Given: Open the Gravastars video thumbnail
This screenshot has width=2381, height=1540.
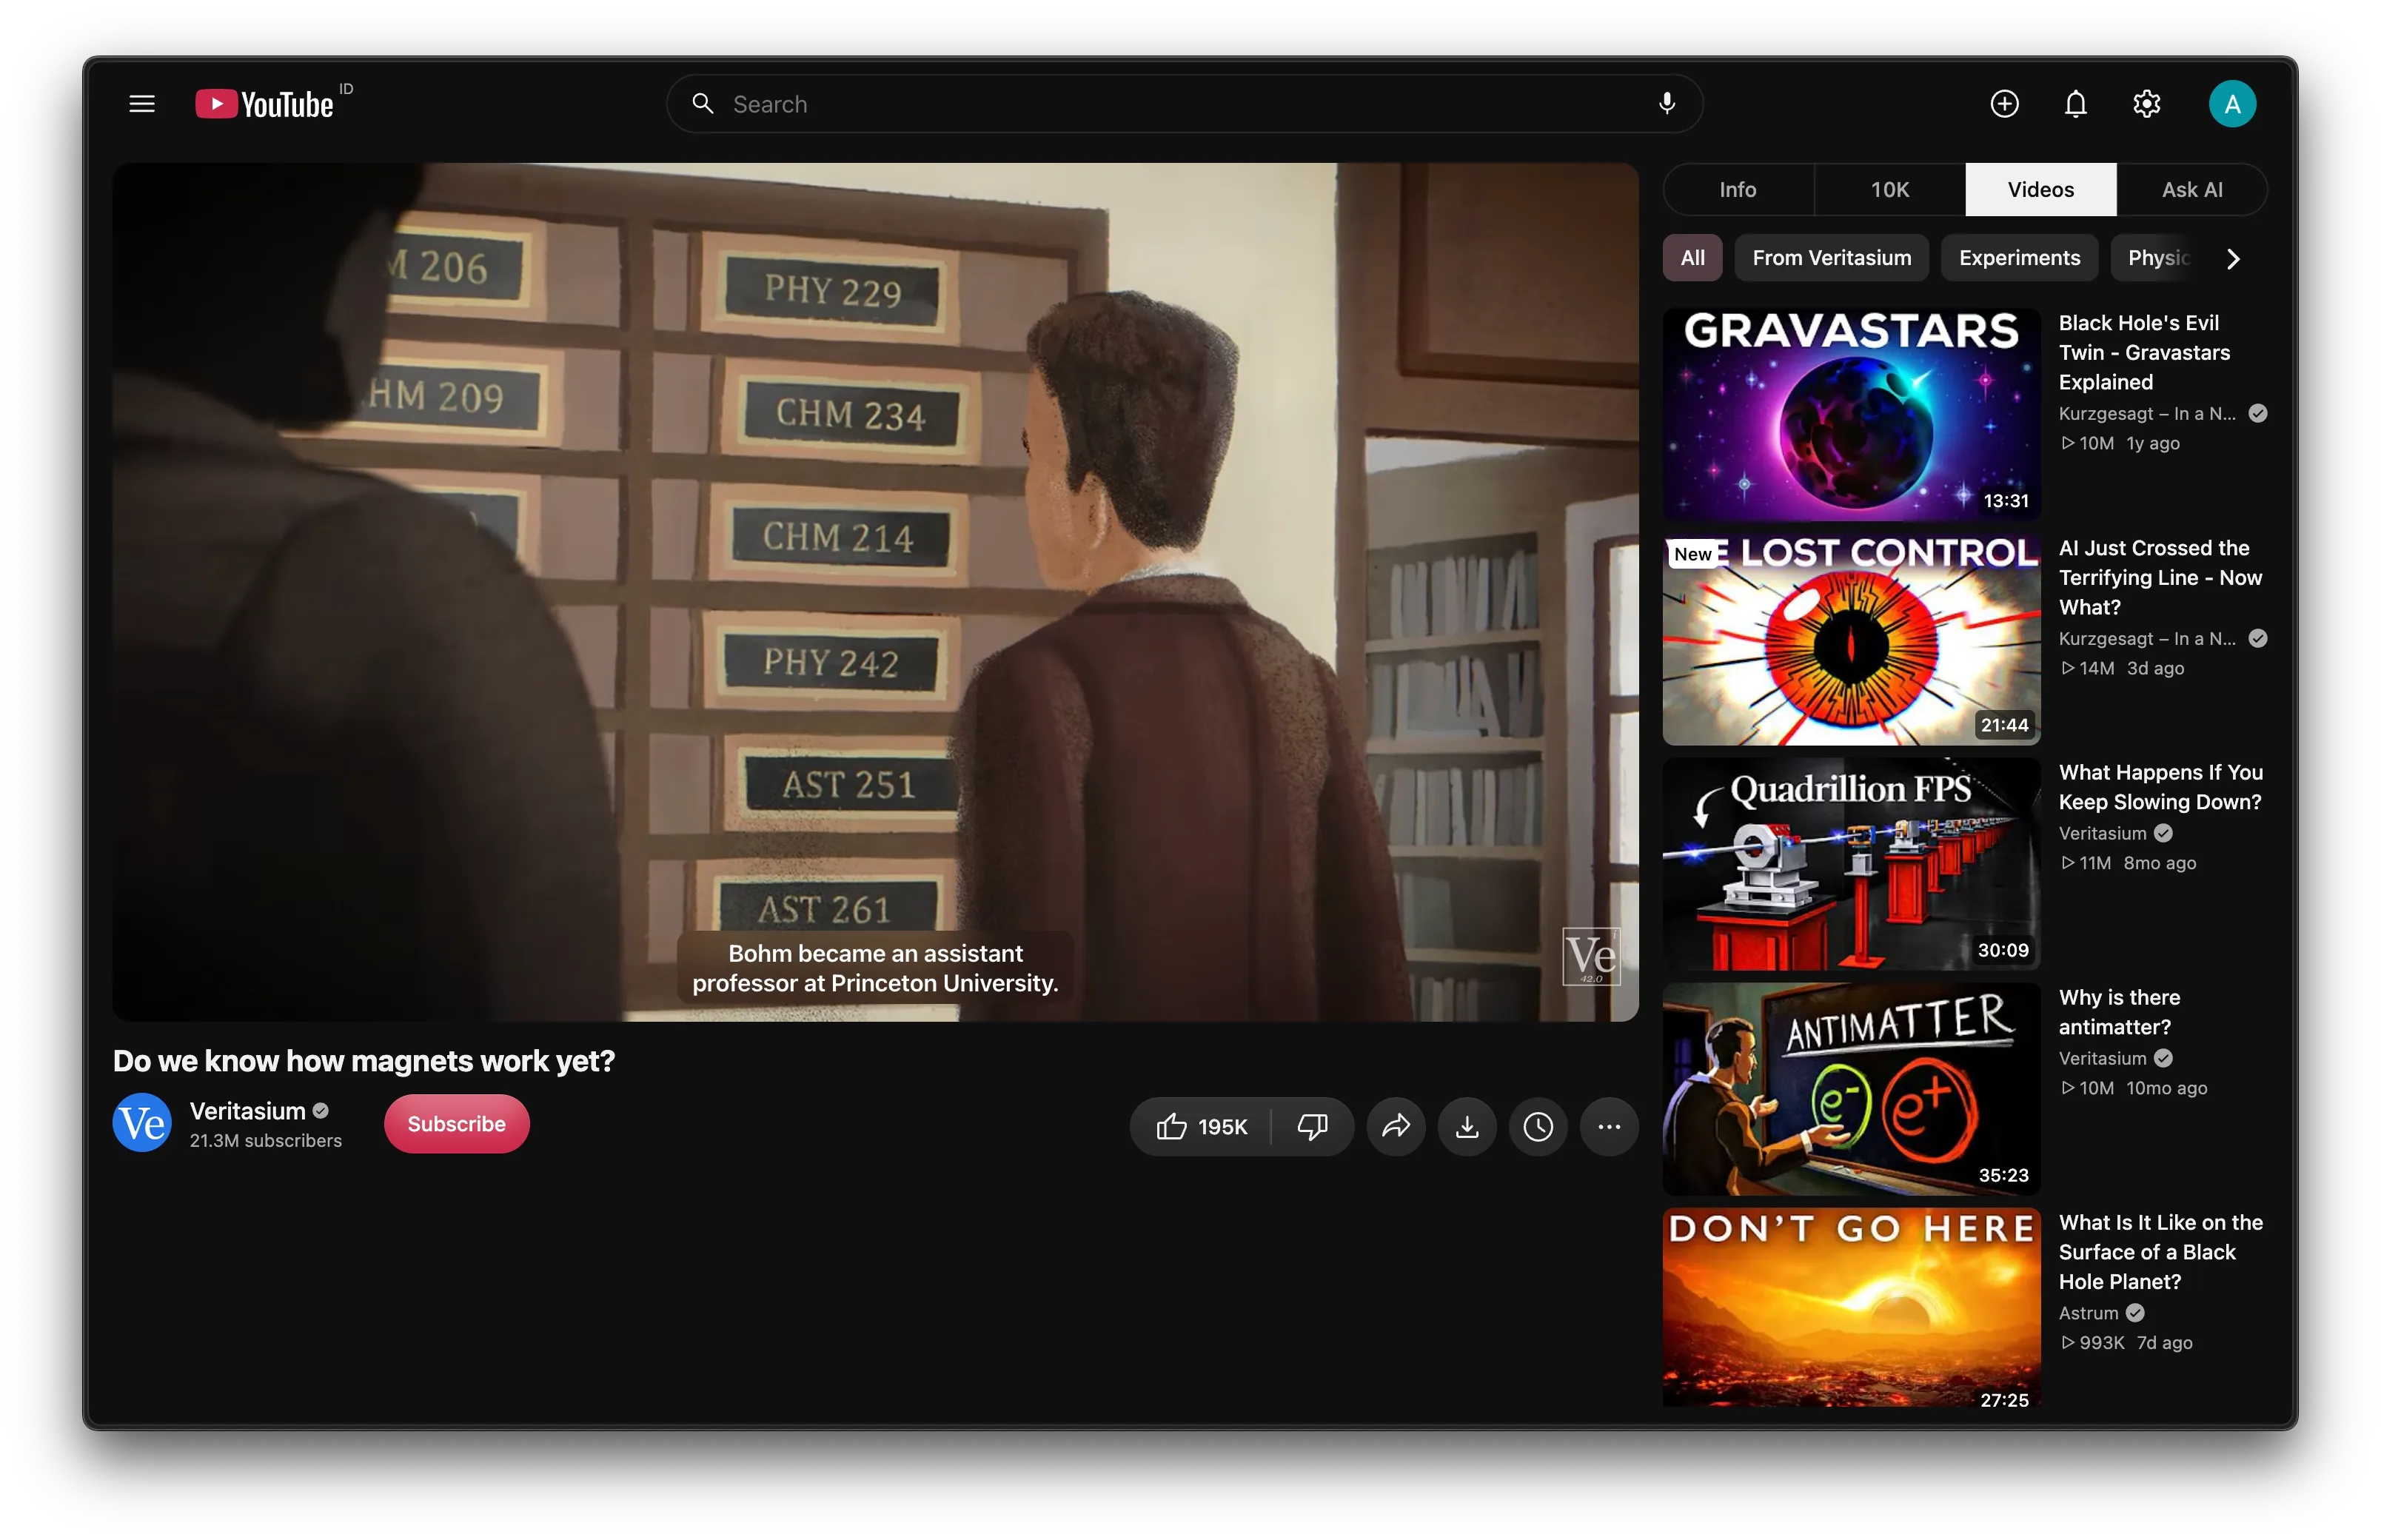Looking at the screenshot, I should tap(1851, 414).
